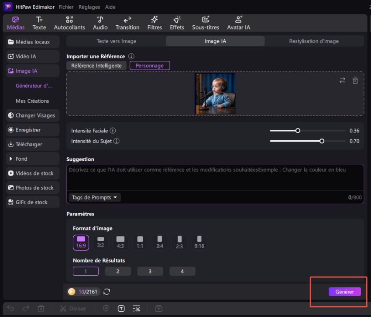Screen dimensions: 371x317
Task: Open the Effets panel
Action: coord(177,23)
